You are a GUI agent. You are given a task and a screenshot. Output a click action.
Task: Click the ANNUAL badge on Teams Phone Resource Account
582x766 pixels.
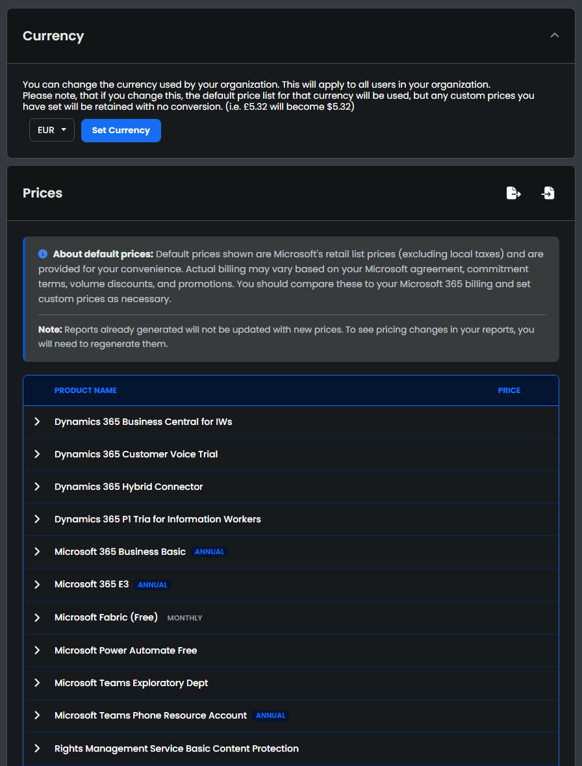point(270,716)
